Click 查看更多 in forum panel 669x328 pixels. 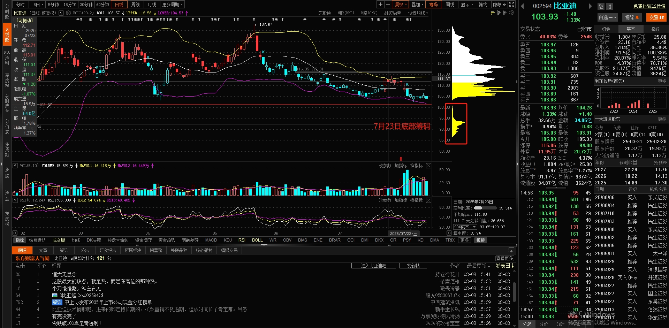[504, 258]
